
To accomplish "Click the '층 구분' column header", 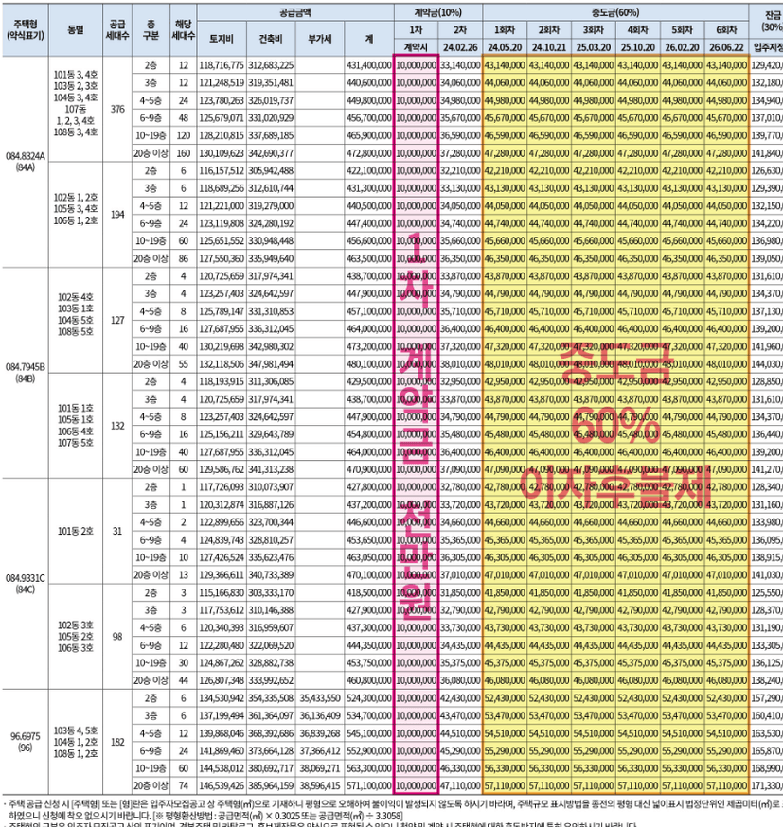I will pos(151,30).
